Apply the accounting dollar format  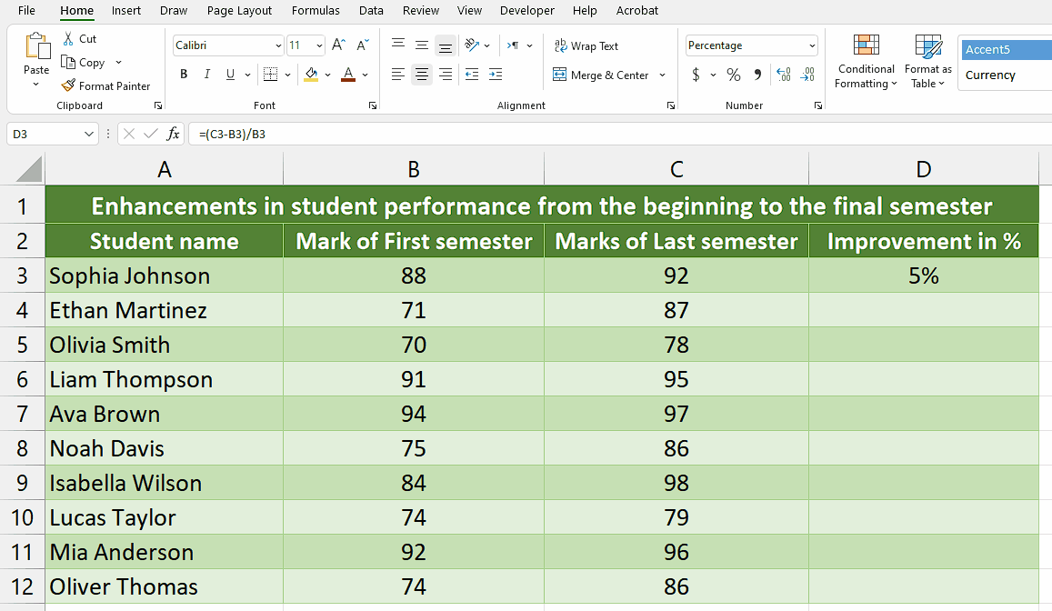[696, 75]
